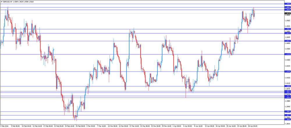This screenshot has width=291, height=128.
Task: Click the 10 Mar 08:00 time label
Action: pyautogui.click(x=113, y=126)
